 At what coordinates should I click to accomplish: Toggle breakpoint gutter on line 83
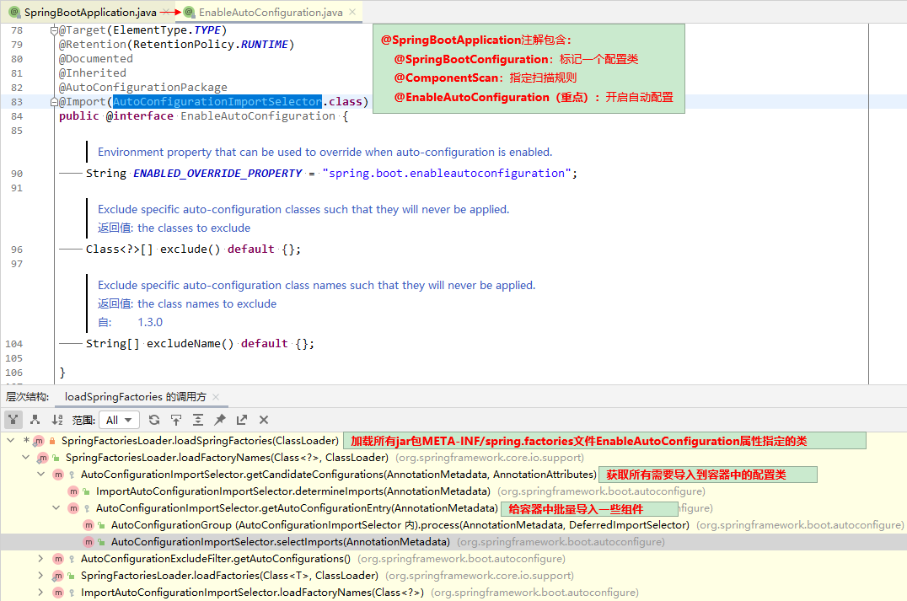click(36, 101)
